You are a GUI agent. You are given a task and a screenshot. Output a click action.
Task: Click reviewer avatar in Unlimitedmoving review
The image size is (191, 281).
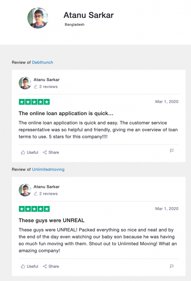click(x=25, y=190)
